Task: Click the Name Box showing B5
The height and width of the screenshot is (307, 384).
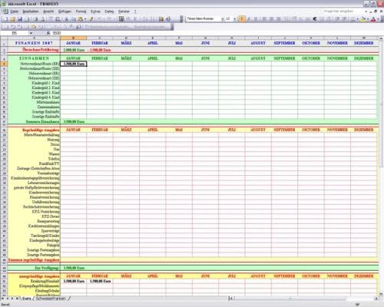Action: pos(15,33)
